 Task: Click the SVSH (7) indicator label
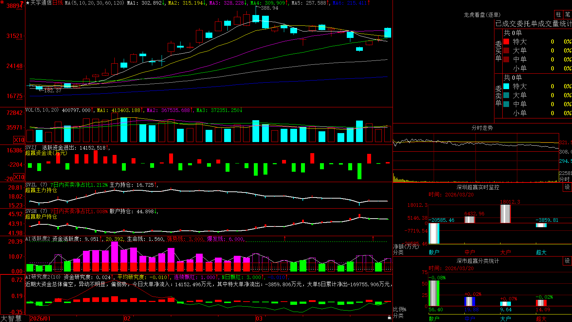36,211
